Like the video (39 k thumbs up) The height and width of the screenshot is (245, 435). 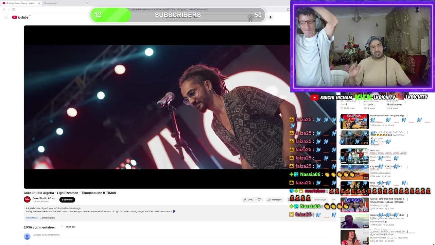[248, 200]
